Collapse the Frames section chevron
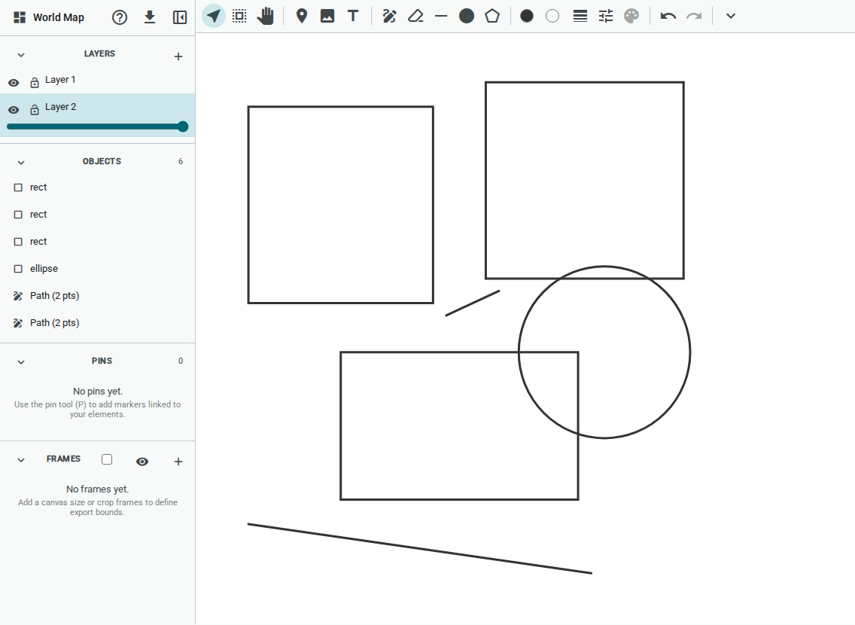 pos(21,460)
